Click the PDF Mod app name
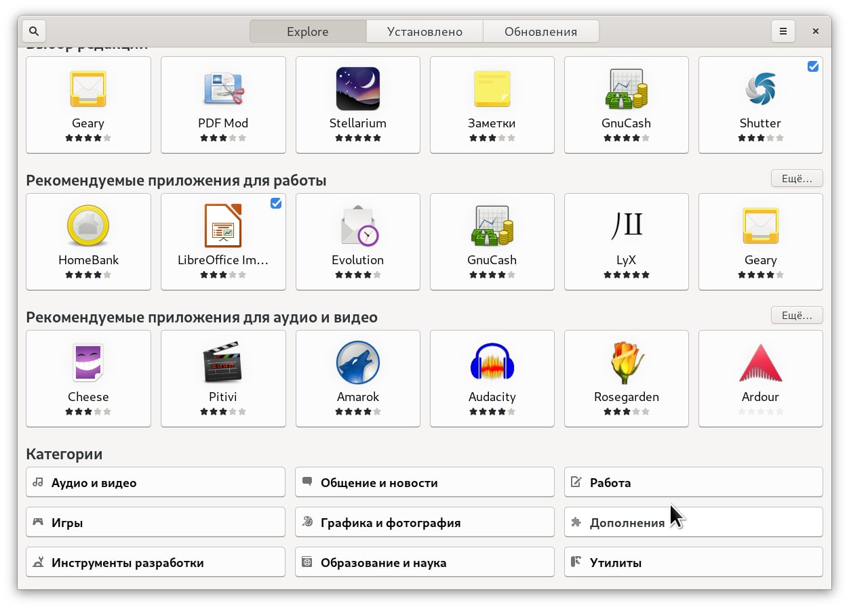Viewport: 849px width, 609px height. (223, 123)
